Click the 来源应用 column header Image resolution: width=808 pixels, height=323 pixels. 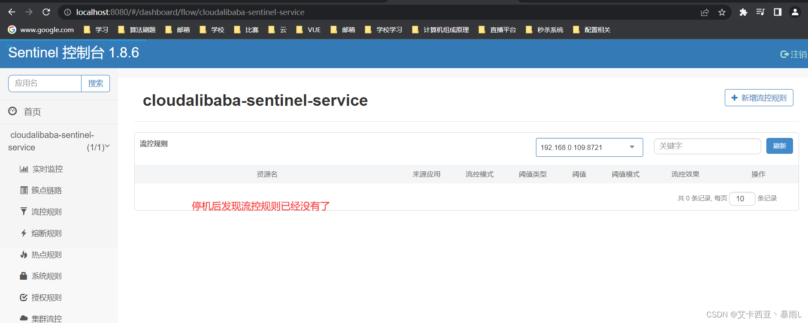(x=427, y=174)
